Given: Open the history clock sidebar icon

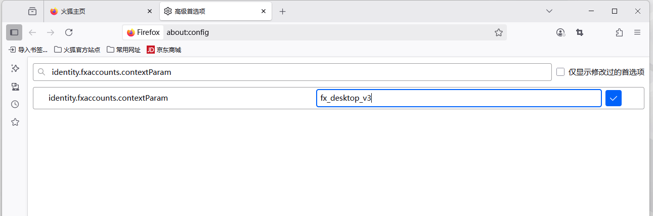Looking at the screenshot, I should pyautogui.click(x=15, y=104).
